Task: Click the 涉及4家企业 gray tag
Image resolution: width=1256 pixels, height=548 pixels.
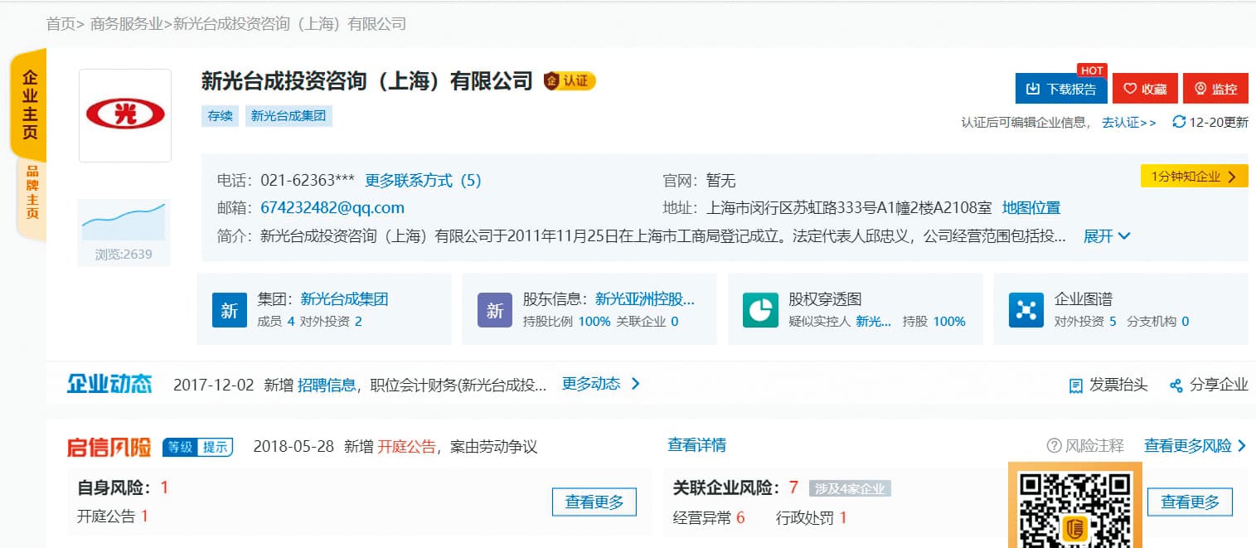Action: point(850,488)
